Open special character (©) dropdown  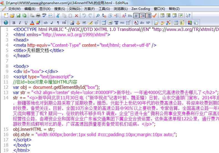tap(97, 23)
